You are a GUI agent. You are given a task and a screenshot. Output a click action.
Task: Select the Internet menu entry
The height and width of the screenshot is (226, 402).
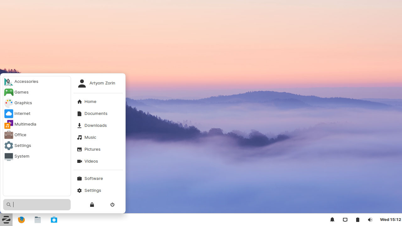pyautogui.click(x=22, y=113)
